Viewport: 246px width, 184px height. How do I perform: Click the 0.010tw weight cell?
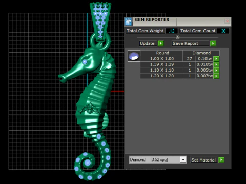click(204, 64)
